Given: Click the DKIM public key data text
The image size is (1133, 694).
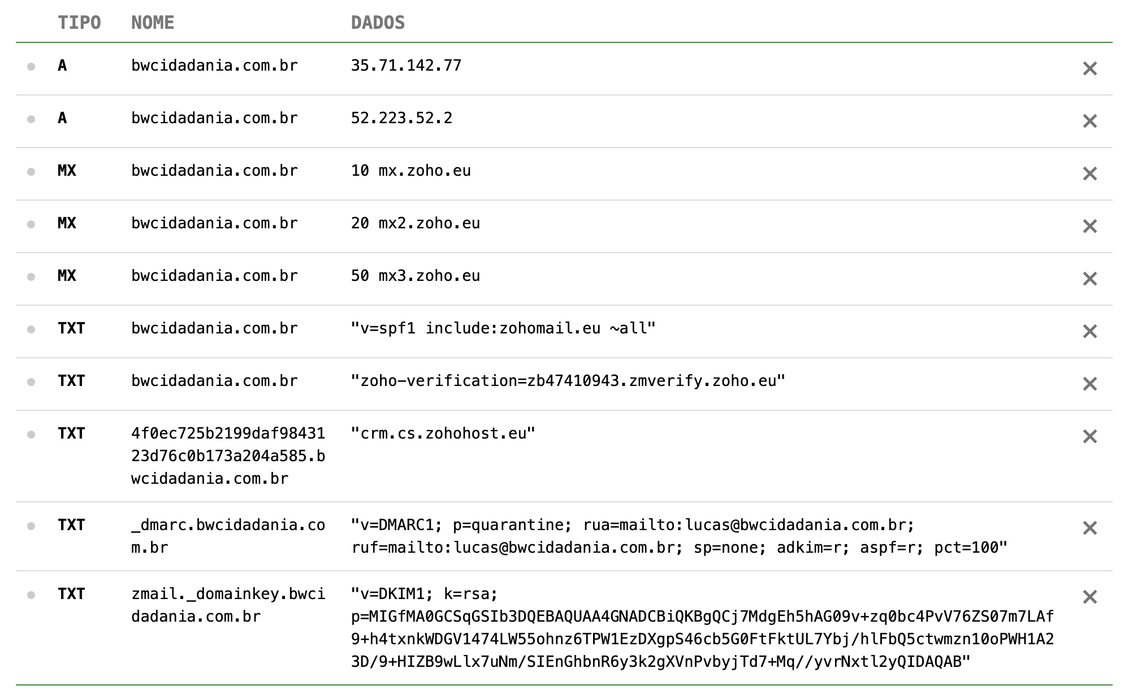Looking at the screenshot, I should [x=702, y=639].
